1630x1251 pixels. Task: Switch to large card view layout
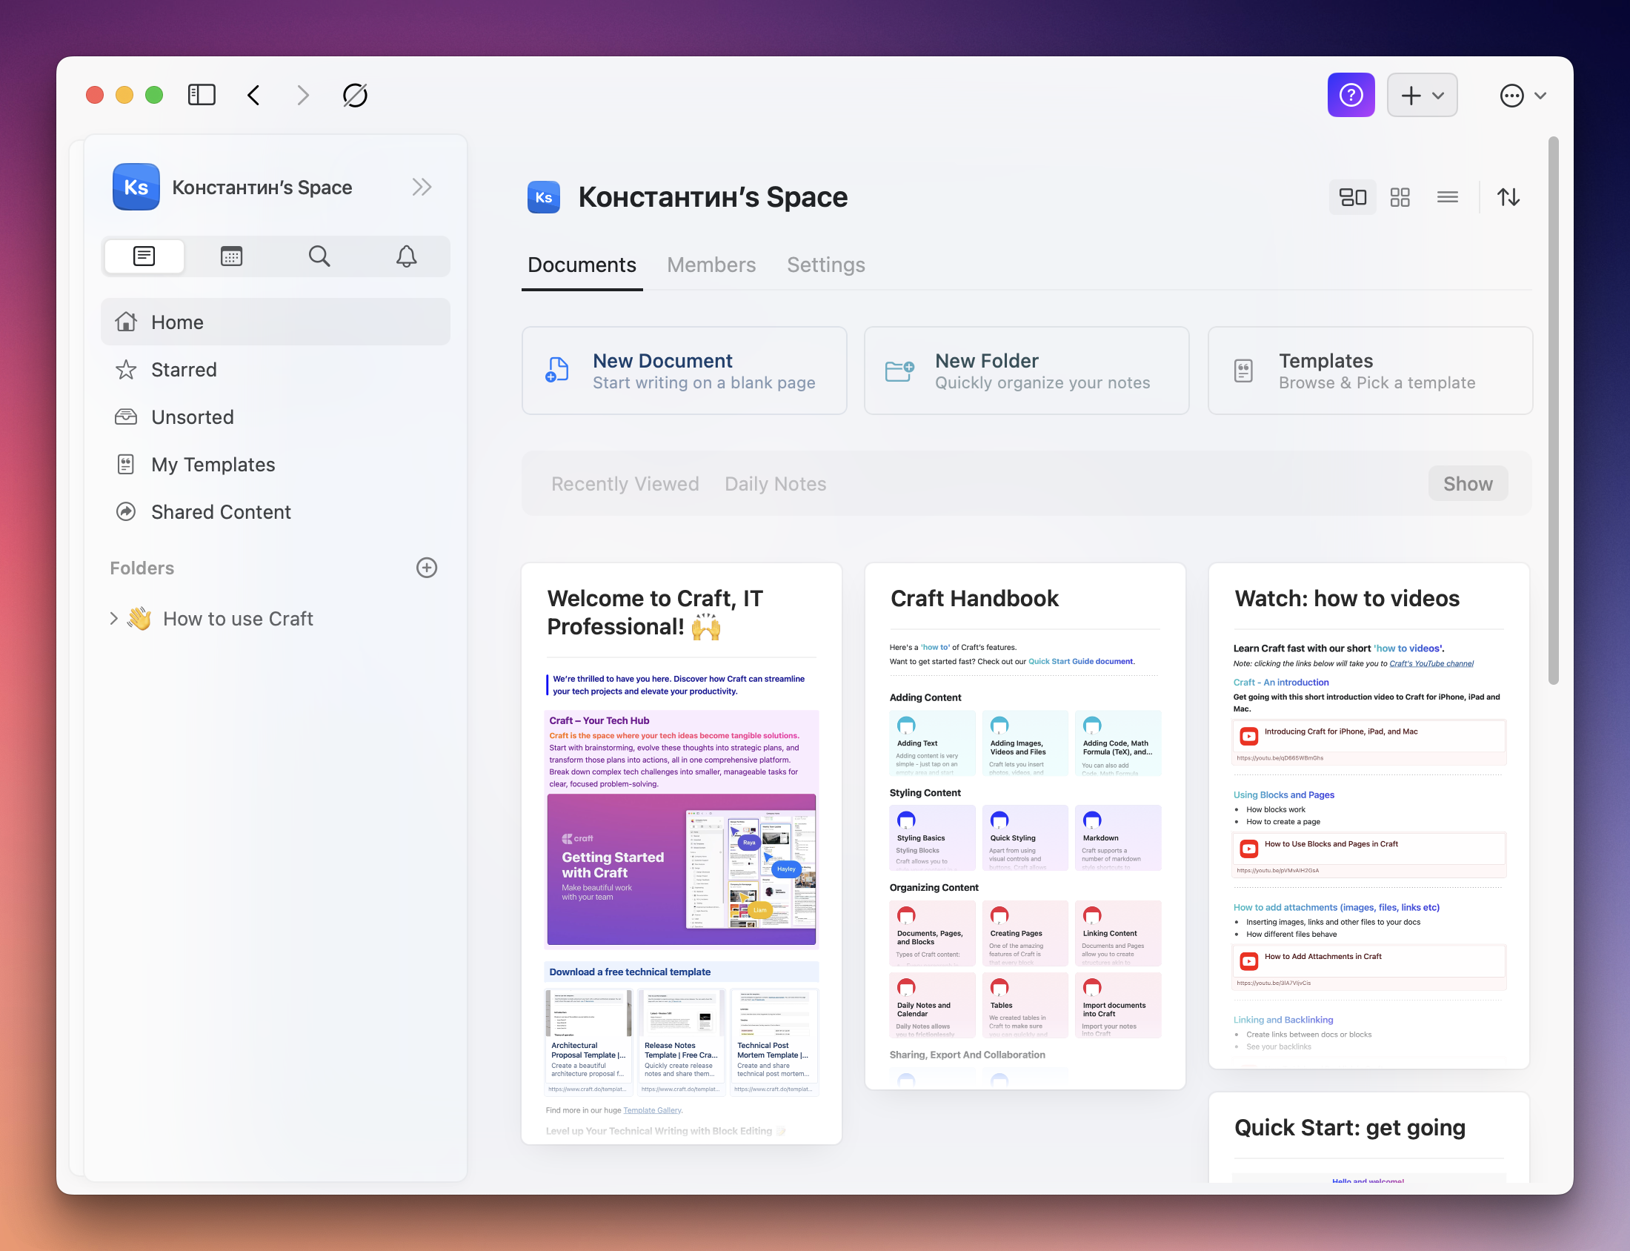[x=1352, y=197]
